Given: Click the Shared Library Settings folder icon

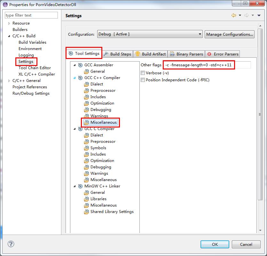Looking at the screenshot, I should pos(87,212).
